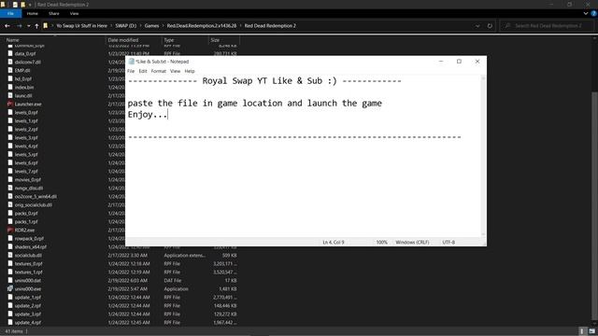Sort files by Size column

point(215,40)
